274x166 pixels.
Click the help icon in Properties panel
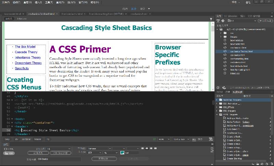pos(212,149)
